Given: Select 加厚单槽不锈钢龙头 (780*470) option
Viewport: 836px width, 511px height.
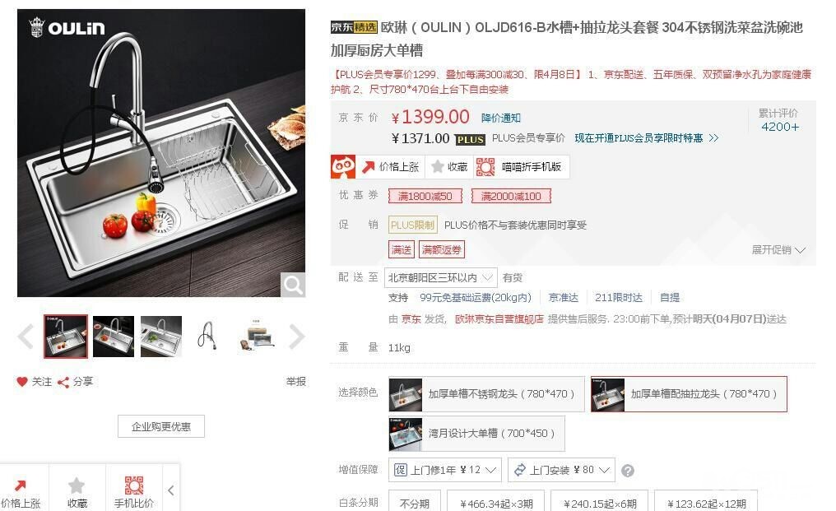Looking at the screenshot, I should tap(486, 394).
